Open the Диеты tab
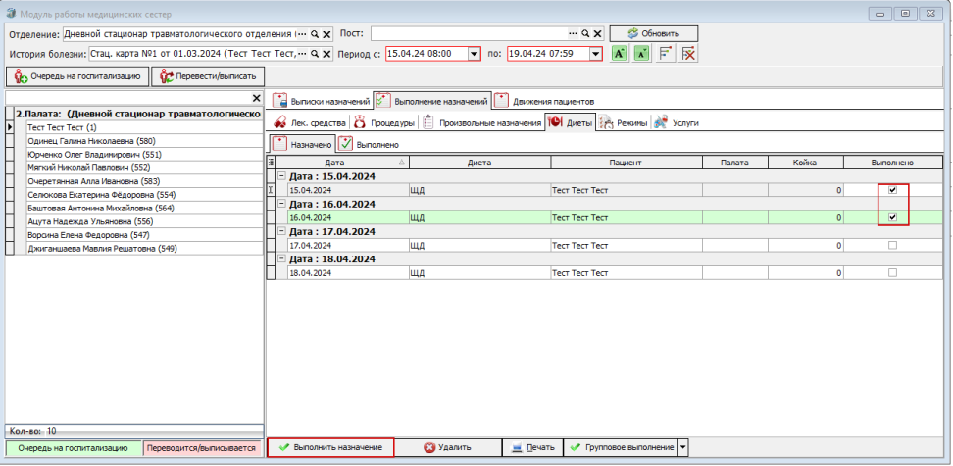The height and width of the screenshot is (466, 953). tap(570, 122)
